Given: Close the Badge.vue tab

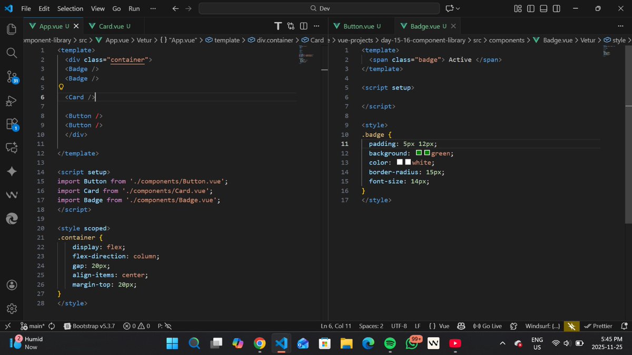Looking at the screenshot, I should 453,26.
